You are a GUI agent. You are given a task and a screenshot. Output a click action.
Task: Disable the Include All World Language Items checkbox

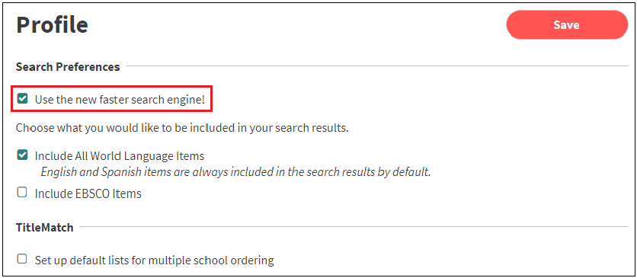tap(22, 155)
